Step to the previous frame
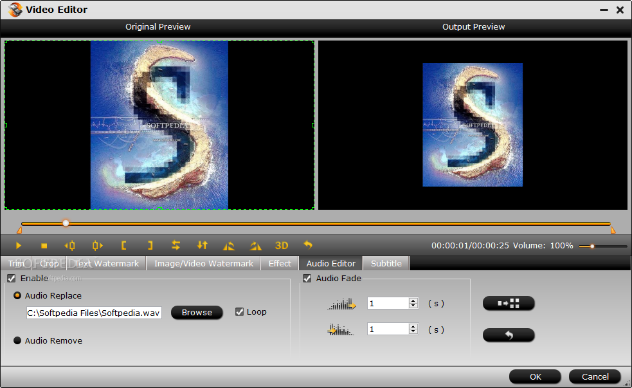The height and width of the screenshot is (388, 632). (69, 245)
